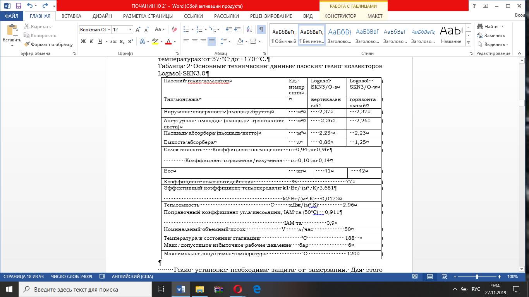This screenshot has width=529, height=297.
Task: Switch to Read Mode view in status bar
Action: 415,277
